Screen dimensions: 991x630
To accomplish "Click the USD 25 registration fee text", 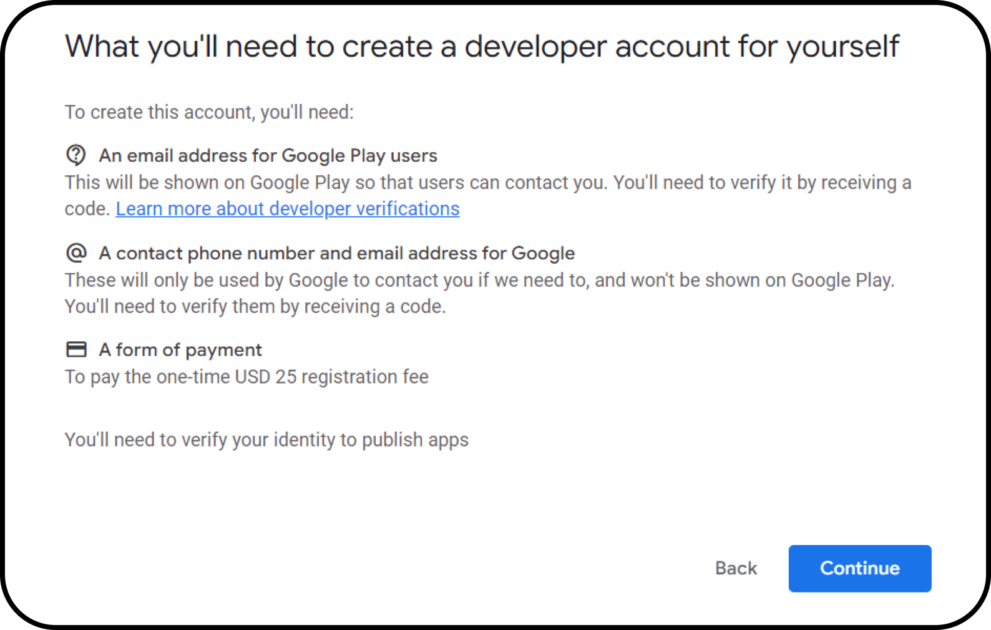I will click(x=246, y=376).
